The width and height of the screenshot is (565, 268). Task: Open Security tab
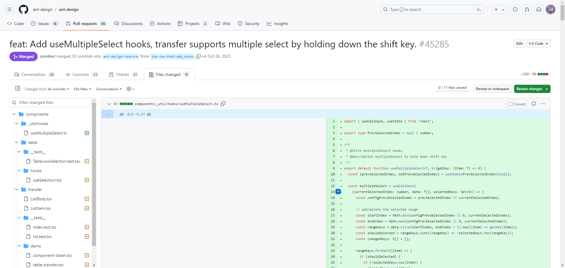(x=249, y=24)
